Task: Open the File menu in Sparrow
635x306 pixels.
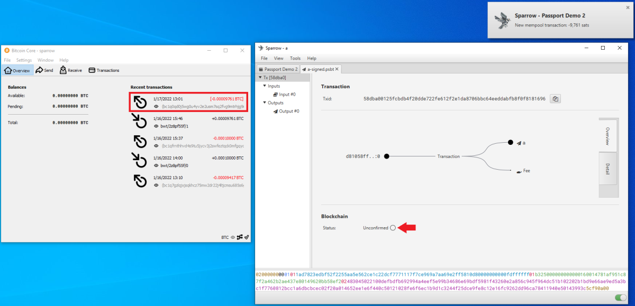Action: click(x=264, y=58)
